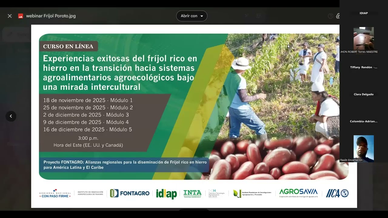Click the 'Proyecto FONTAGRO' description bar
Image resolution: width=388 pixels, height=218 pixels.
tap(124, 165)
